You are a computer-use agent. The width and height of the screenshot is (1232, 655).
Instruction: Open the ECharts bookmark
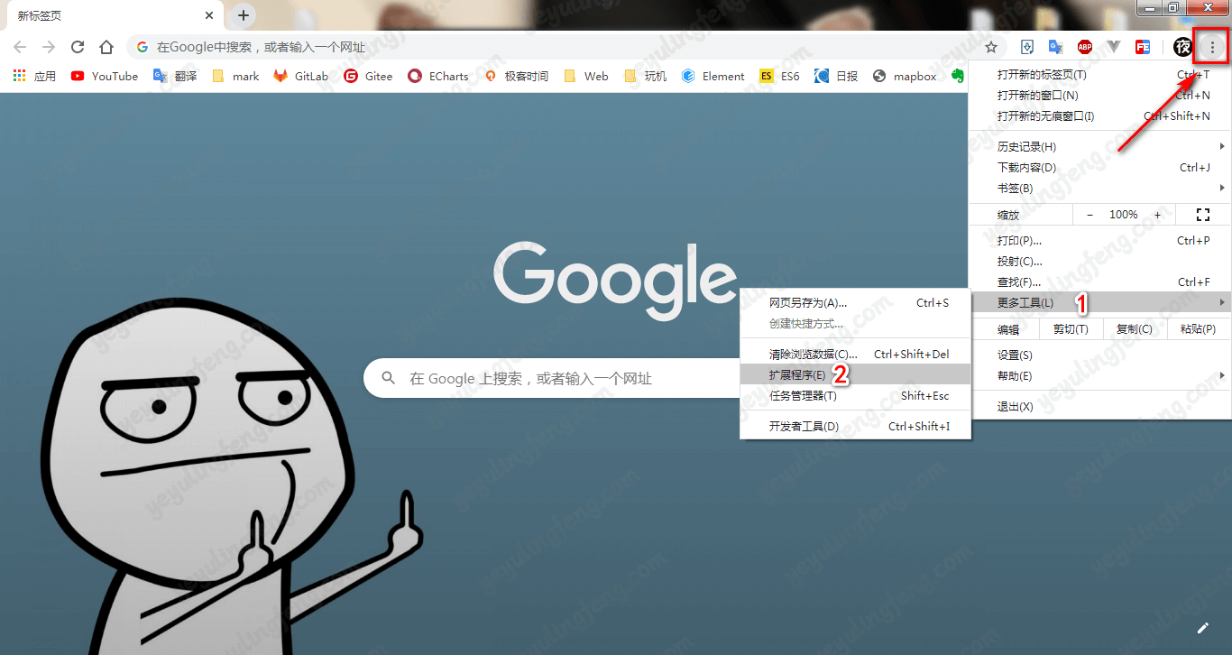438,77
